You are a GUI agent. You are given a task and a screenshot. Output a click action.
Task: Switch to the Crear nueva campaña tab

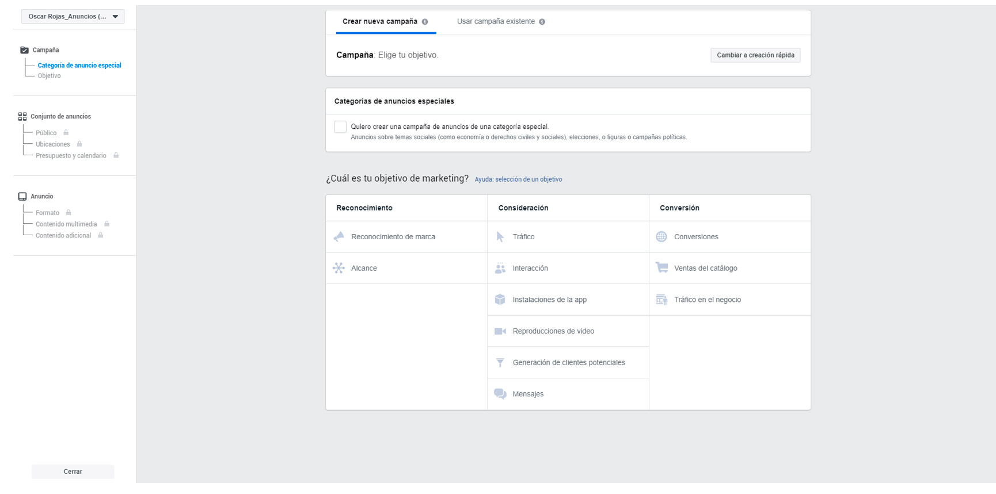[x=386, y=22]
